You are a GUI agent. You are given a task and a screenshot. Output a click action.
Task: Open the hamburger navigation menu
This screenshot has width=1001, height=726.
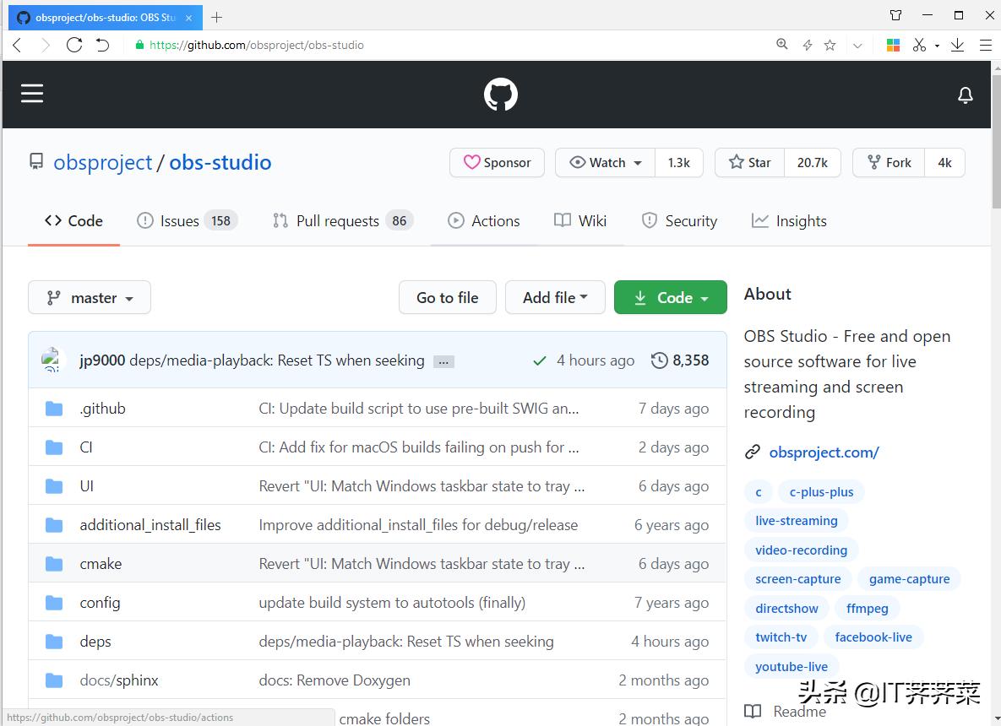coord(32,94)
